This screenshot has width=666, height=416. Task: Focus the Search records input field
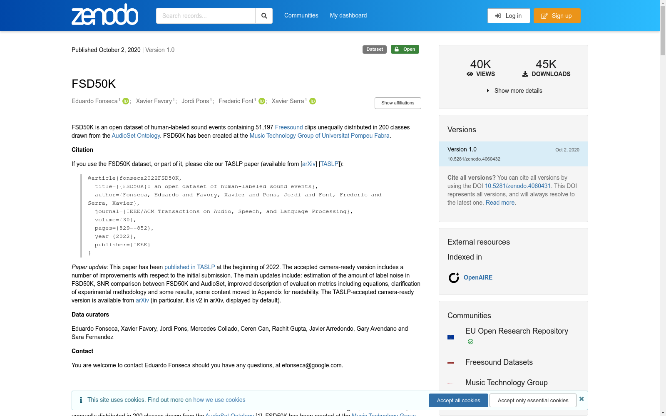pos(206,16)
